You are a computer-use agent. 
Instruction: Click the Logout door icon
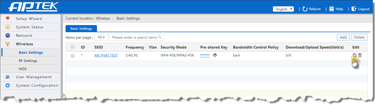(x=354, y=9)
